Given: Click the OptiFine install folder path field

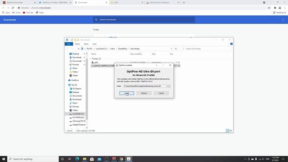Looking at the screenshot, I should (144, 86).
